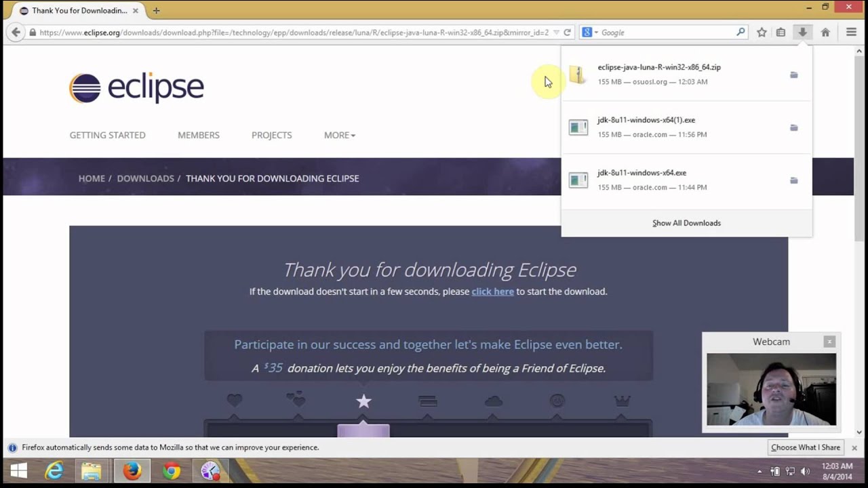Click Show All Downloads

coord(686,223)
